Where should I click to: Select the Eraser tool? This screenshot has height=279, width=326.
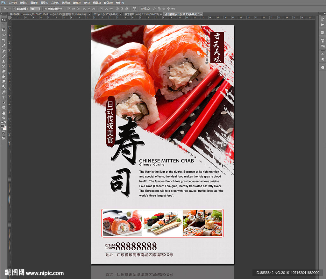pos(4,71)
